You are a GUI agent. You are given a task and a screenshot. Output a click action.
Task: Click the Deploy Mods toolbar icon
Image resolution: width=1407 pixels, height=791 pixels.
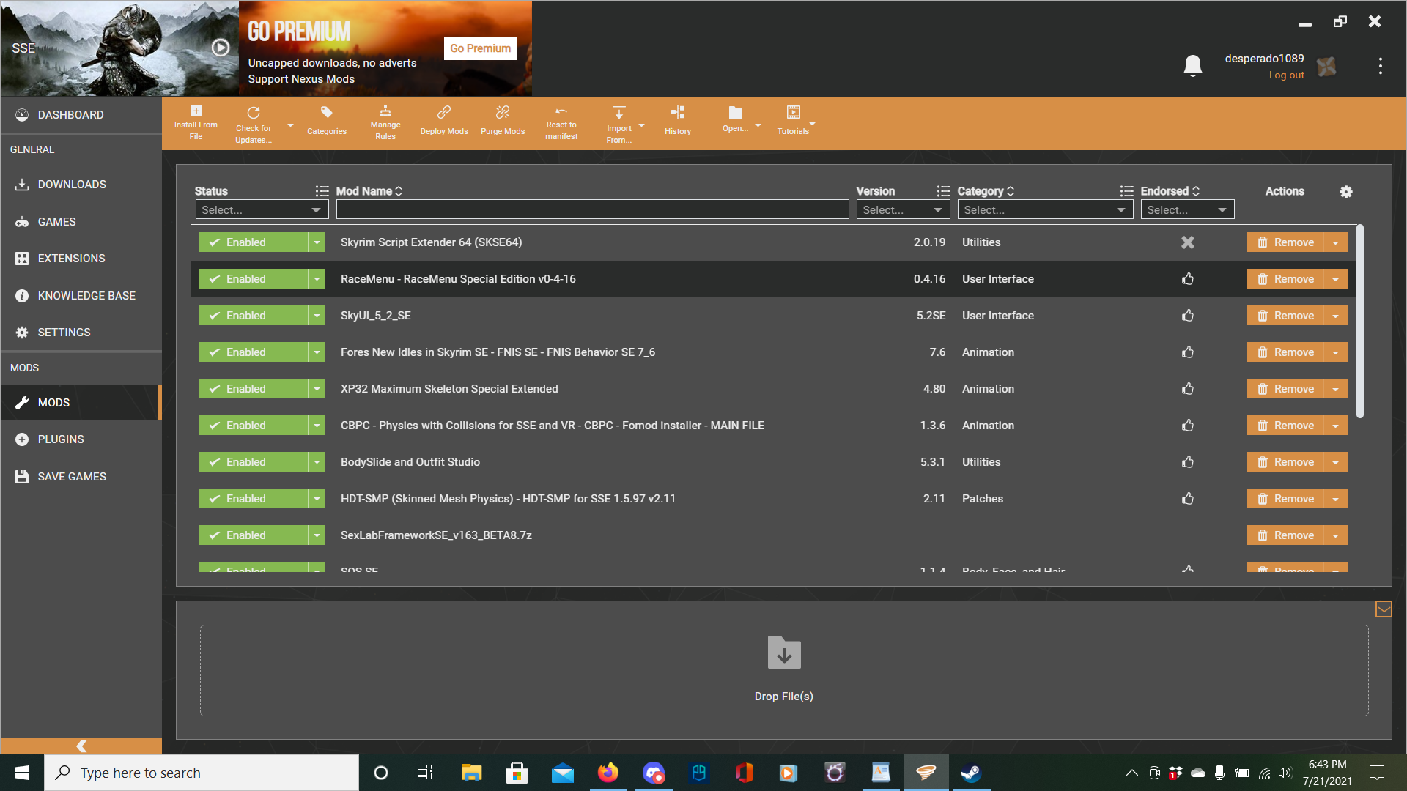[443, 121]
